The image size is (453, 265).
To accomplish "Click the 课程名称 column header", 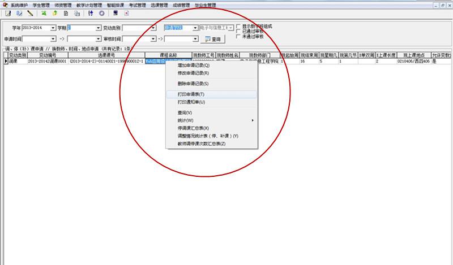I will [x=168, y=55].
